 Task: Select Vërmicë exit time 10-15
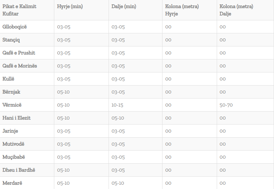pyautogui.click(x=117, y=105)
